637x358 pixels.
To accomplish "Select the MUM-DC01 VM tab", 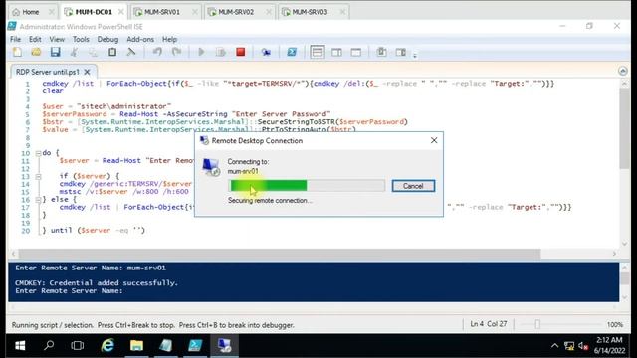I will (x=94, y=12).
